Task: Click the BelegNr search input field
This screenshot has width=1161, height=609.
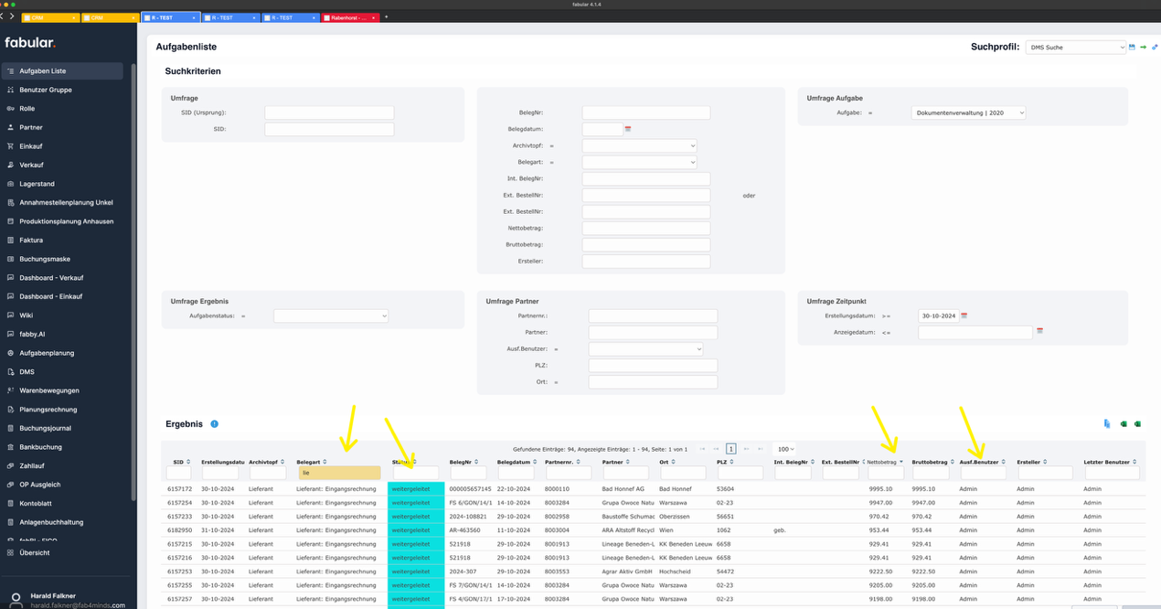Action: (645, 112)
